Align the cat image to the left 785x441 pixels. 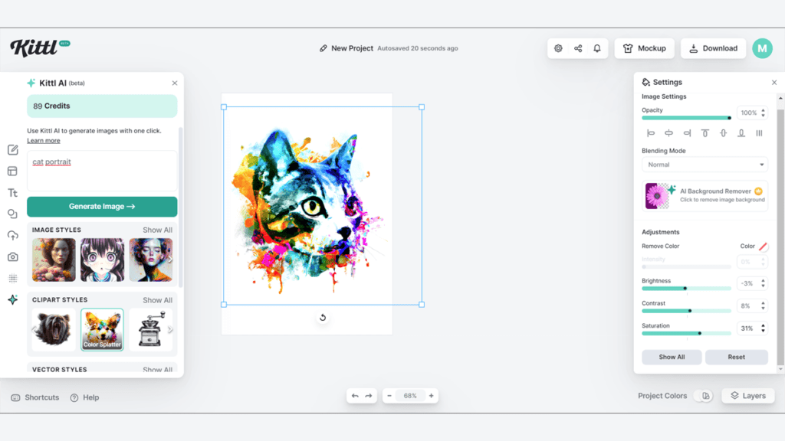(651, 132)
